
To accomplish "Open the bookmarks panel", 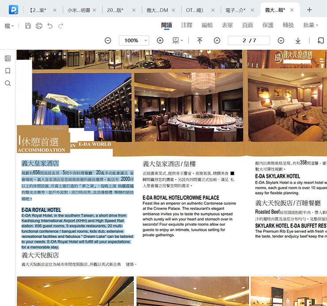I will 8,71.
